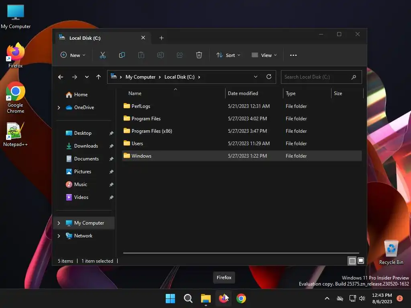
Task: Show hidden system tray icons
Action: (327, 298)
